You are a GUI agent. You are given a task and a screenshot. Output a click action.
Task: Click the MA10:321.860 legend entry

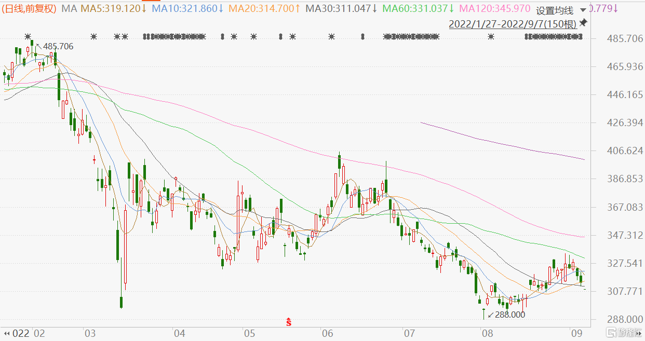click(x=187, y=9)
